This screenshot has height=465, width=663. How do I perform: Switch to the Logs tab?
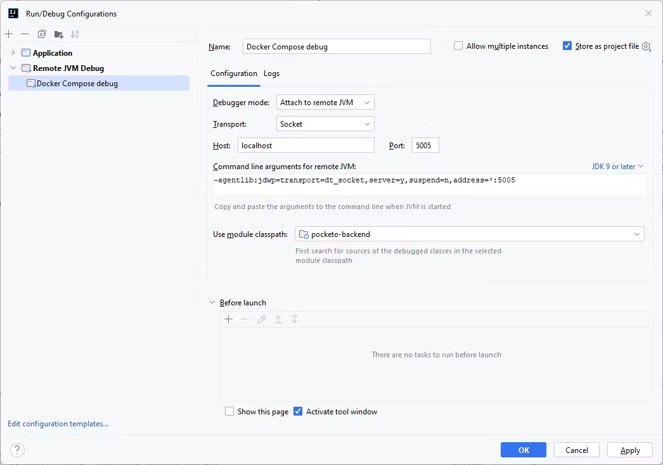pos(271,73)
